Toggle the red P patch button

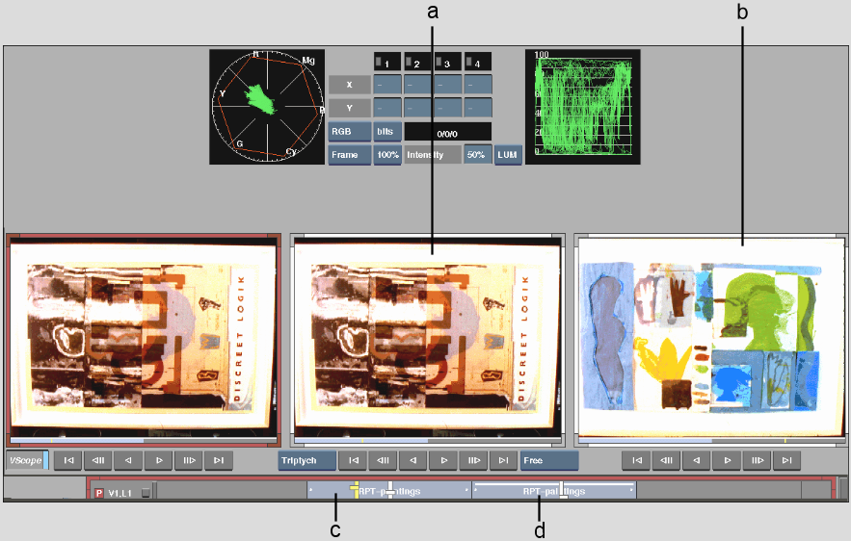98,493
